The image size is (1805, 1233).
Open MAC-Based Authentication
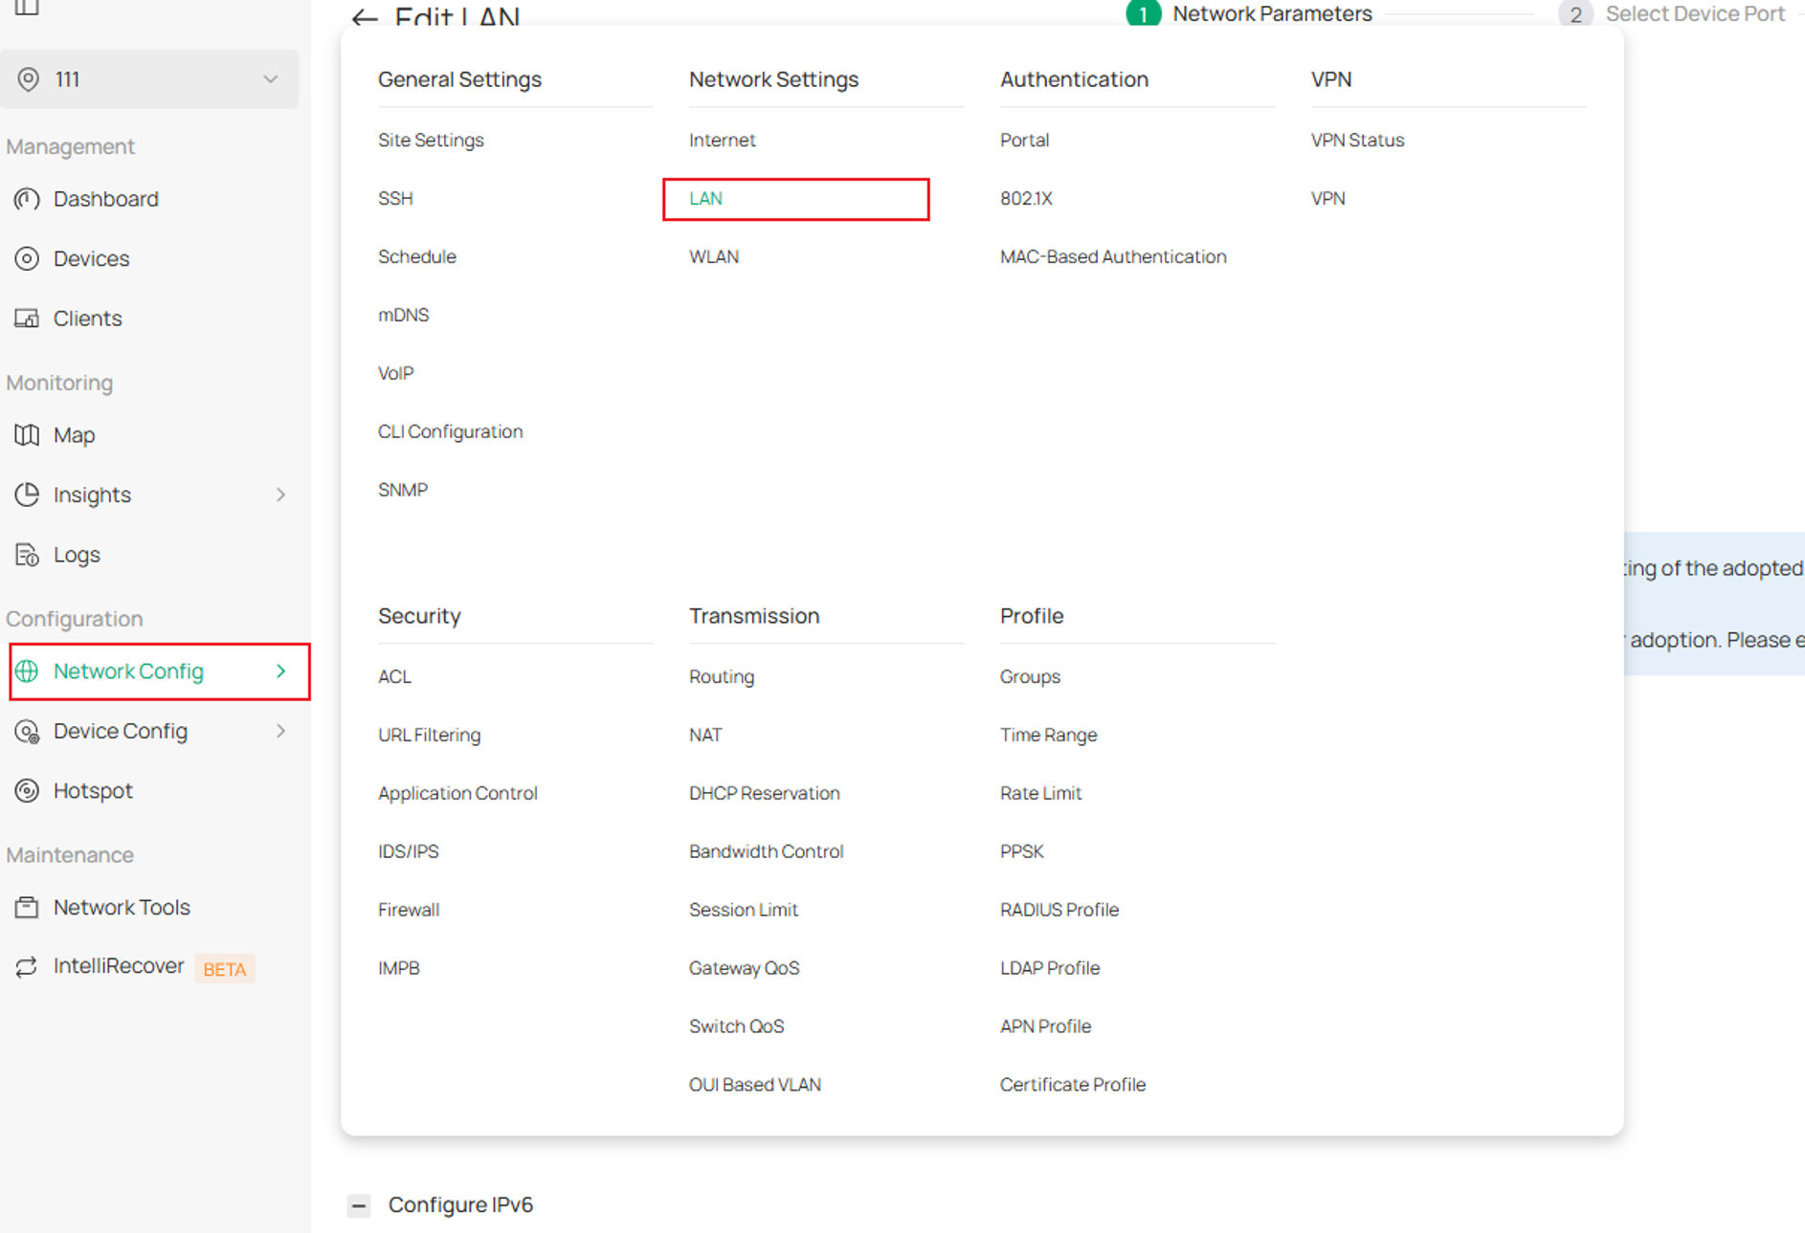[x=1113, y=256]
